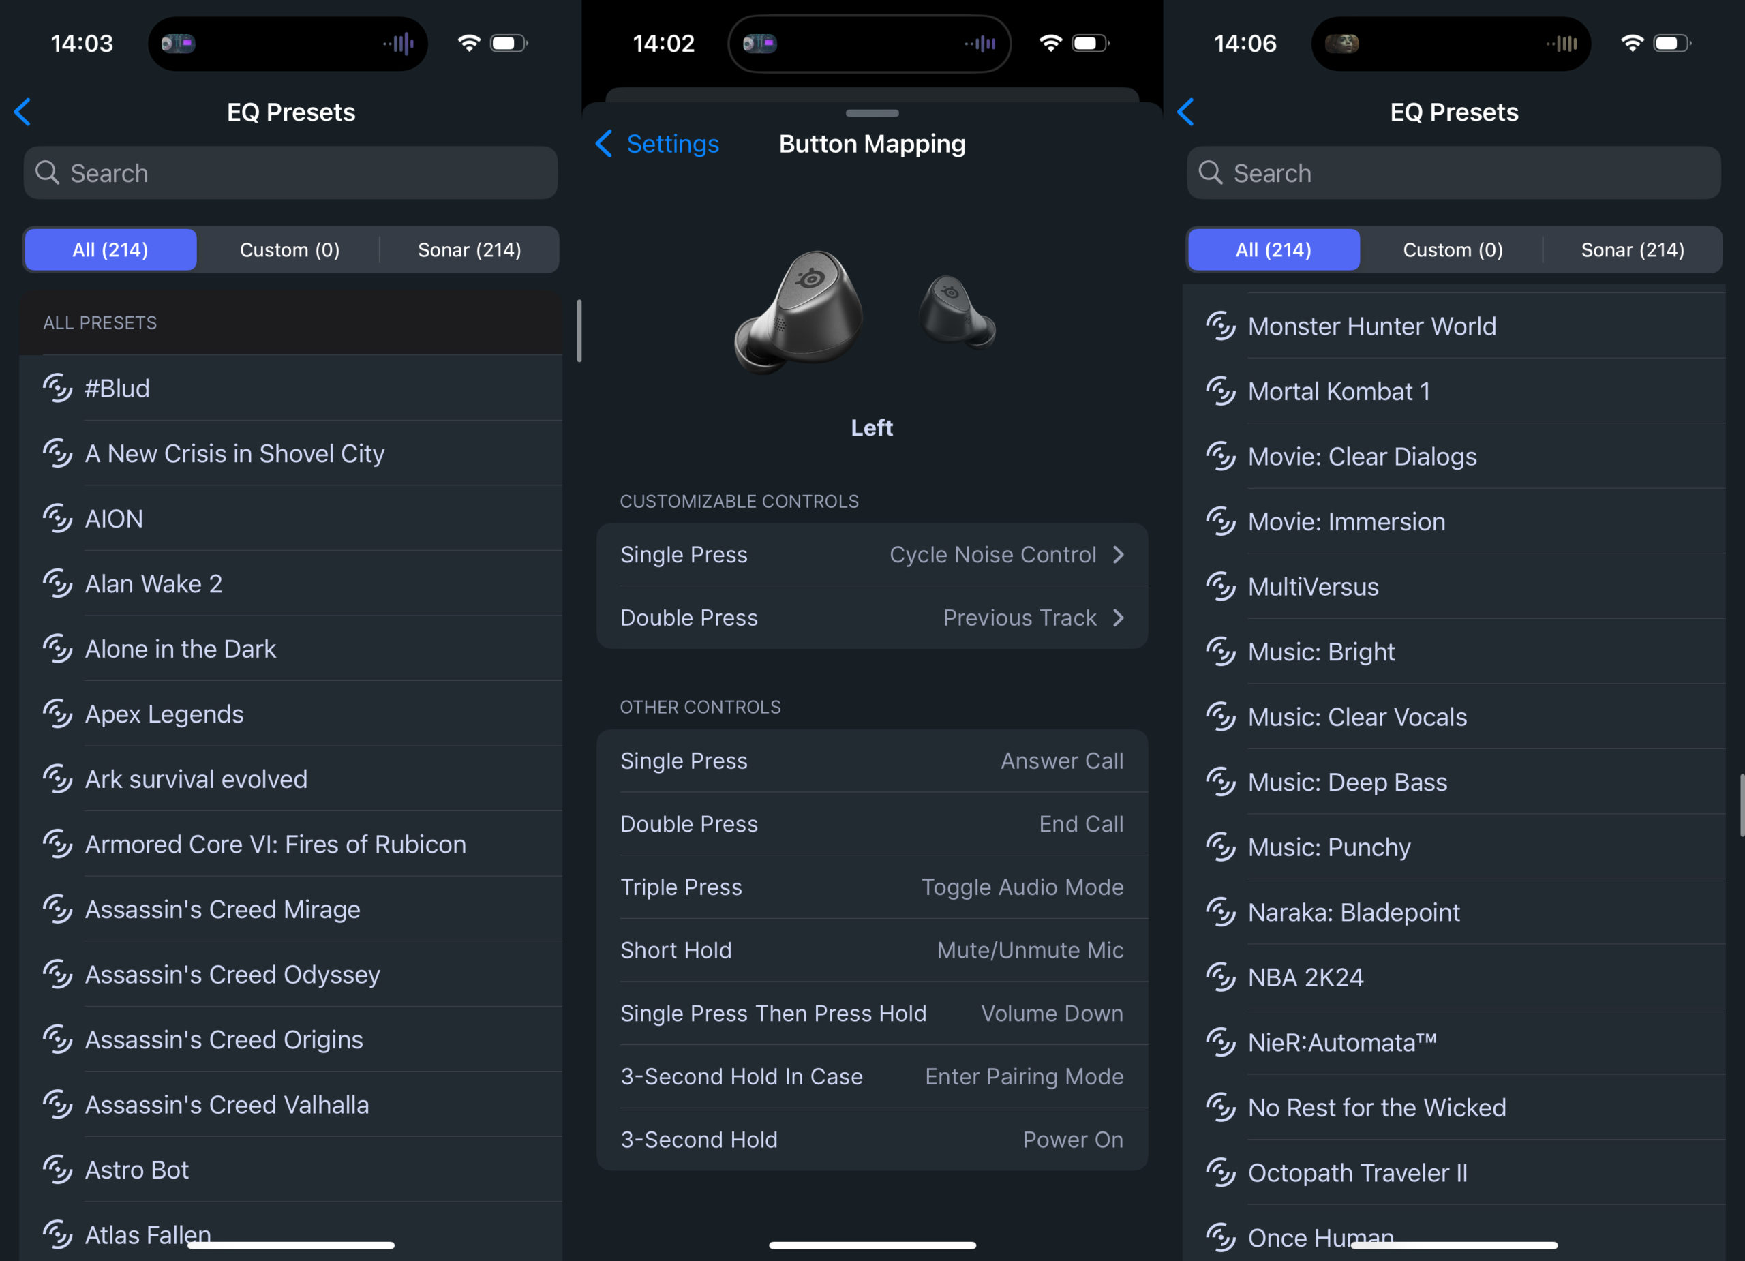Click the Triple Press Toggle Audio Mode row

click(x=872, y=887)
